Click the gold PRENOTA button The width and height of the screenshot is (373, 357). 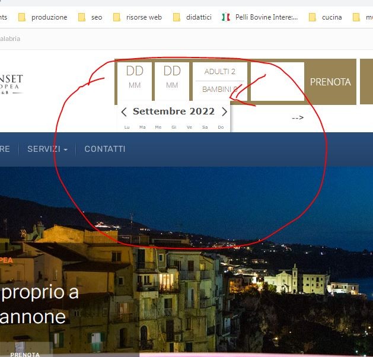[330, 82]
